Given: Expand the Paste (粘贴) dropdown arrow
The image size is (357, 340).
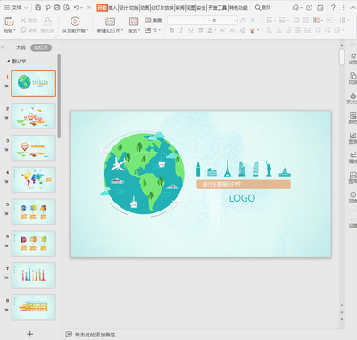Looking at the screenshot, I should pos(15,30).
